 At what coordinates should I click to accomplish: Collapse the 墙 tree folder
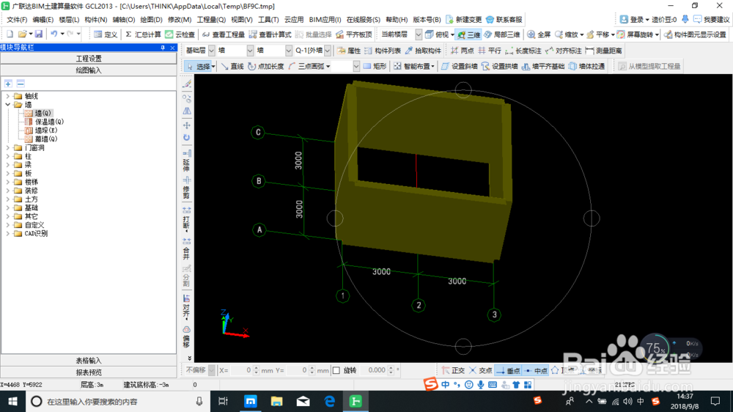point(8,105)
